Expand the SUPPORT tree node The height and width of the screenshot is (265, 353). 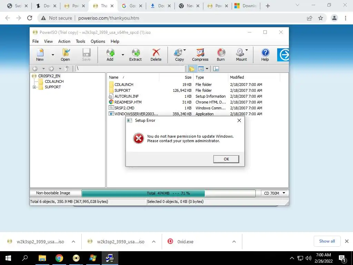(x=34, y=87)
